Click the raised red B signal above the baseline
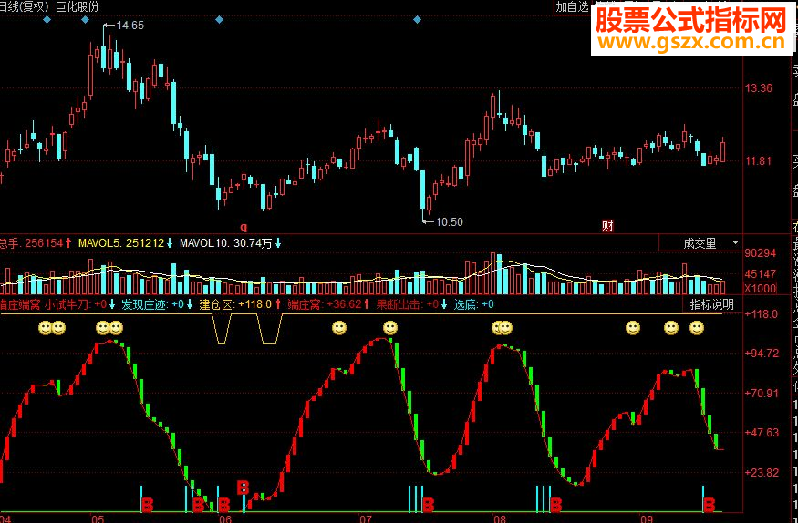 point(244,487)
